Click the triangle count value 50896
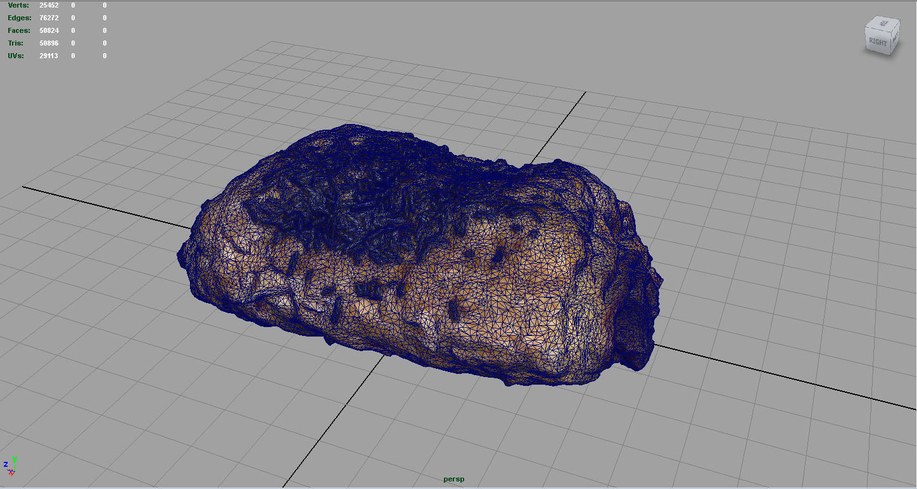This screenshot has height=489, width=917. click(49, 43)
